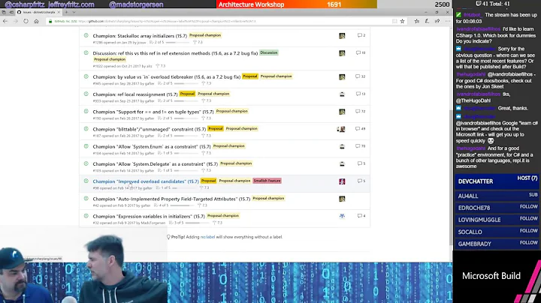Click Proposal champion label on System.Enum issue
The height and width of the screenshot is (303, 541).
[x=229, y=146]
